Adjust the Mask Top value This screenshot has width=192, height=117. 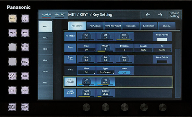click(105, 82)
